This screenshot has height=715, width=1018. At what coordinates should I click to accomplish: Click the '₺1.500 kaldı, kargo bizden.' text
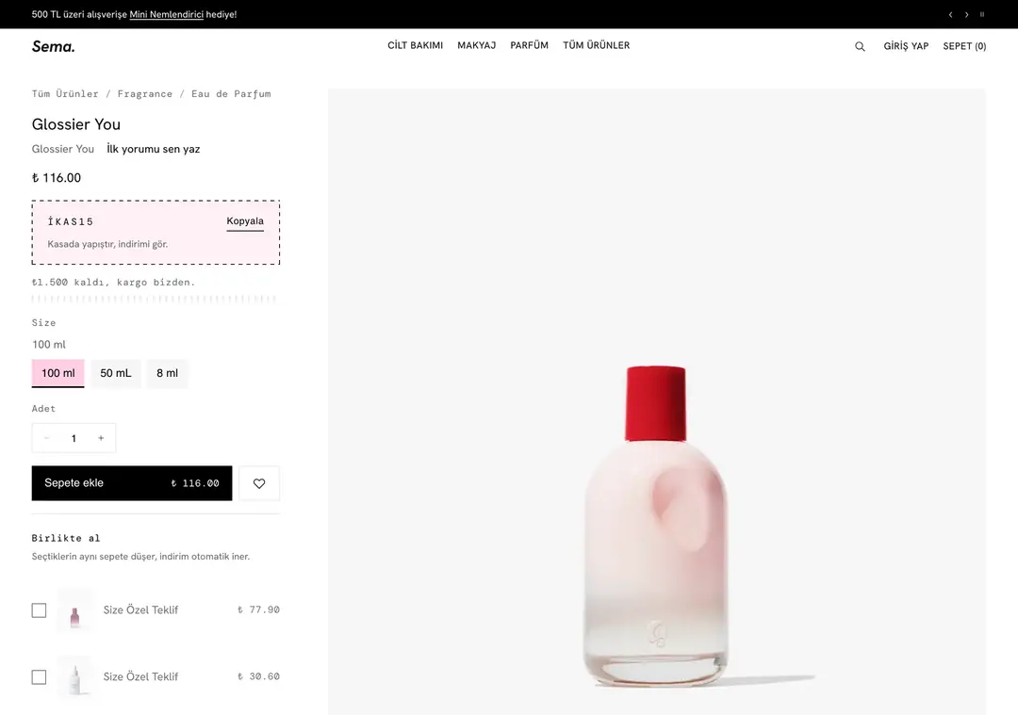point(114,283)
